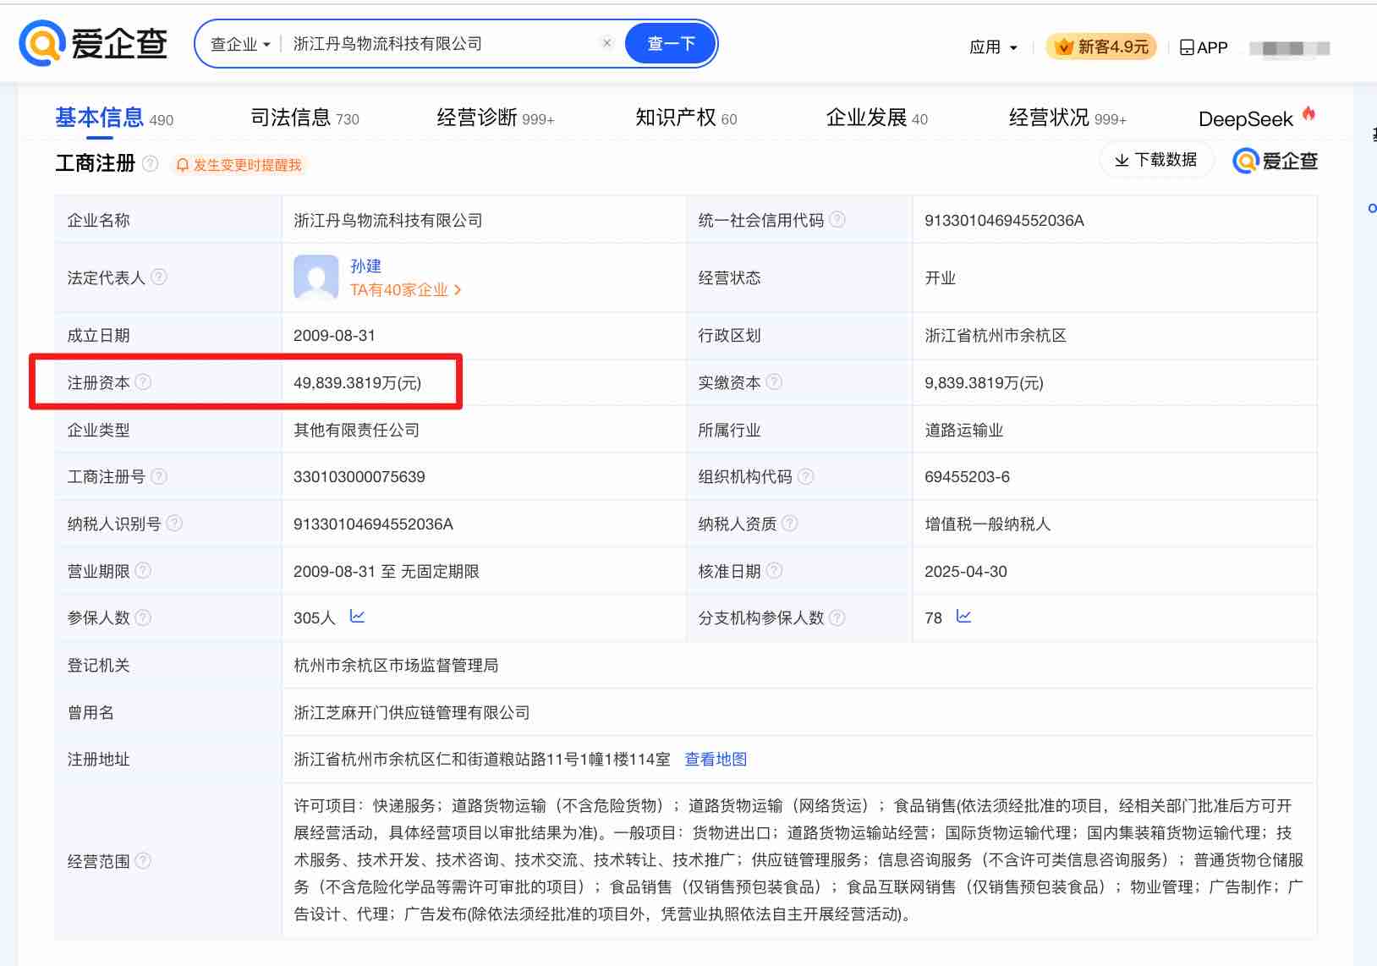Click the help icon next to 工商注册号
This screenshot has height=966, width=1377.
click(159, 476)
